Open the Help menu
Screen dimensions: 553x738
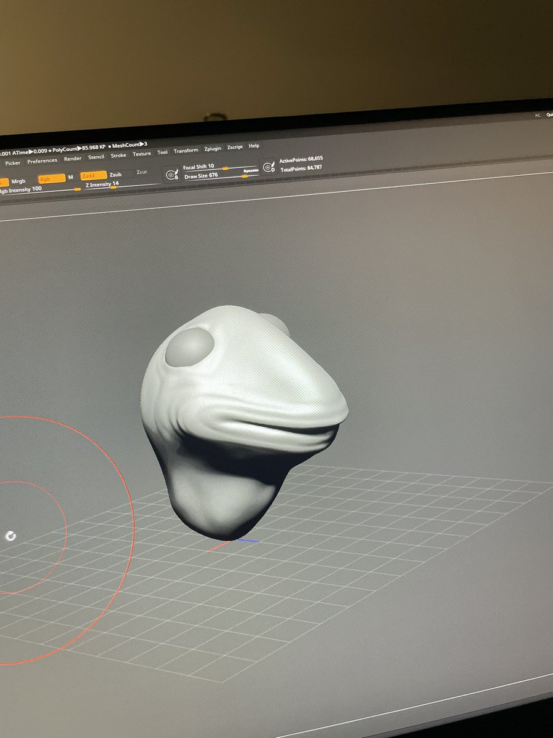point(254,146)
